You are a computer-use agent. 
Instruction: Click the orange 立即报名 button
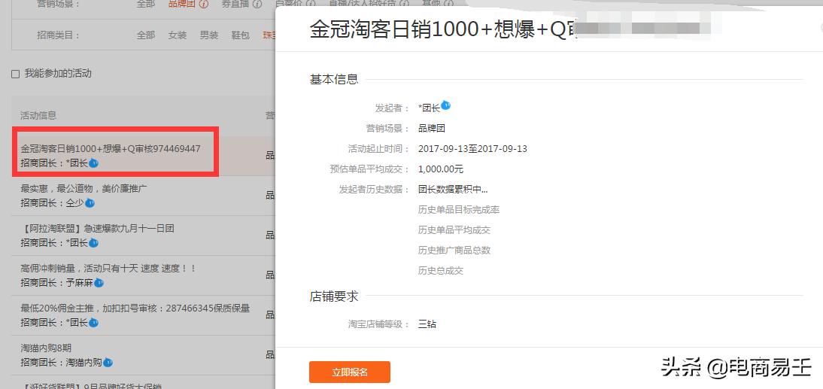(x=350, y=372)
